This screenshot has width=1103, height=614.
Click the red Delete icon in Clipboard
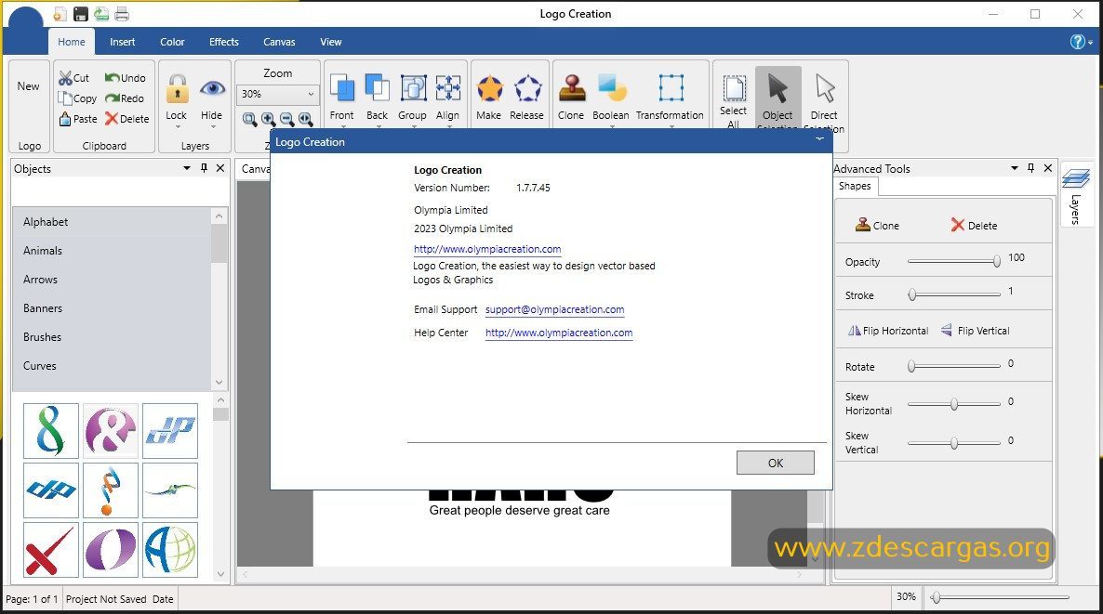pos(112,119)
